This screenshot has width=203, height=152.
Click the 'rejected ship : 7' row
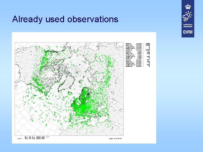138,55
